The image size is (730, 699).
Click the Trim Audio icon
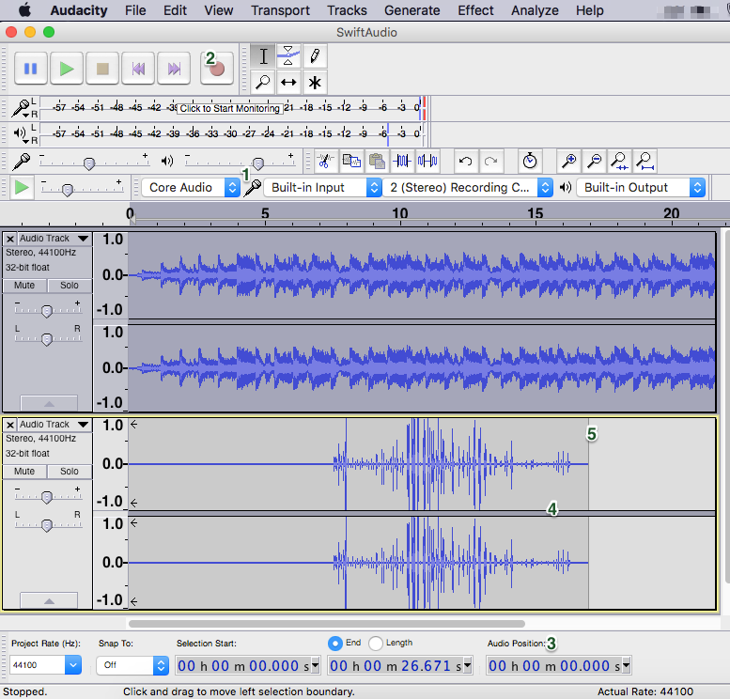tap(402, 162)
